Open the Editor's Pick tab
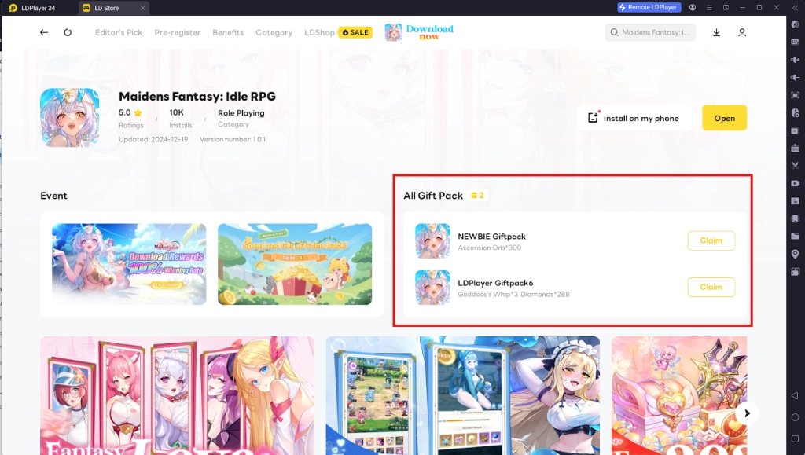 tap(119, 32)
